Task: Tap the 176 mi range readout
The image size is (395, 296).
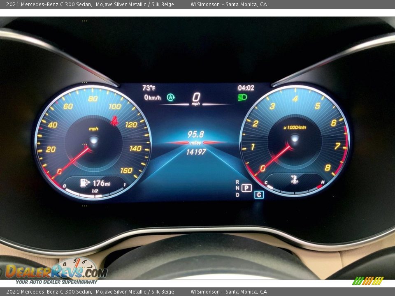Action: (x=101, y=183)
